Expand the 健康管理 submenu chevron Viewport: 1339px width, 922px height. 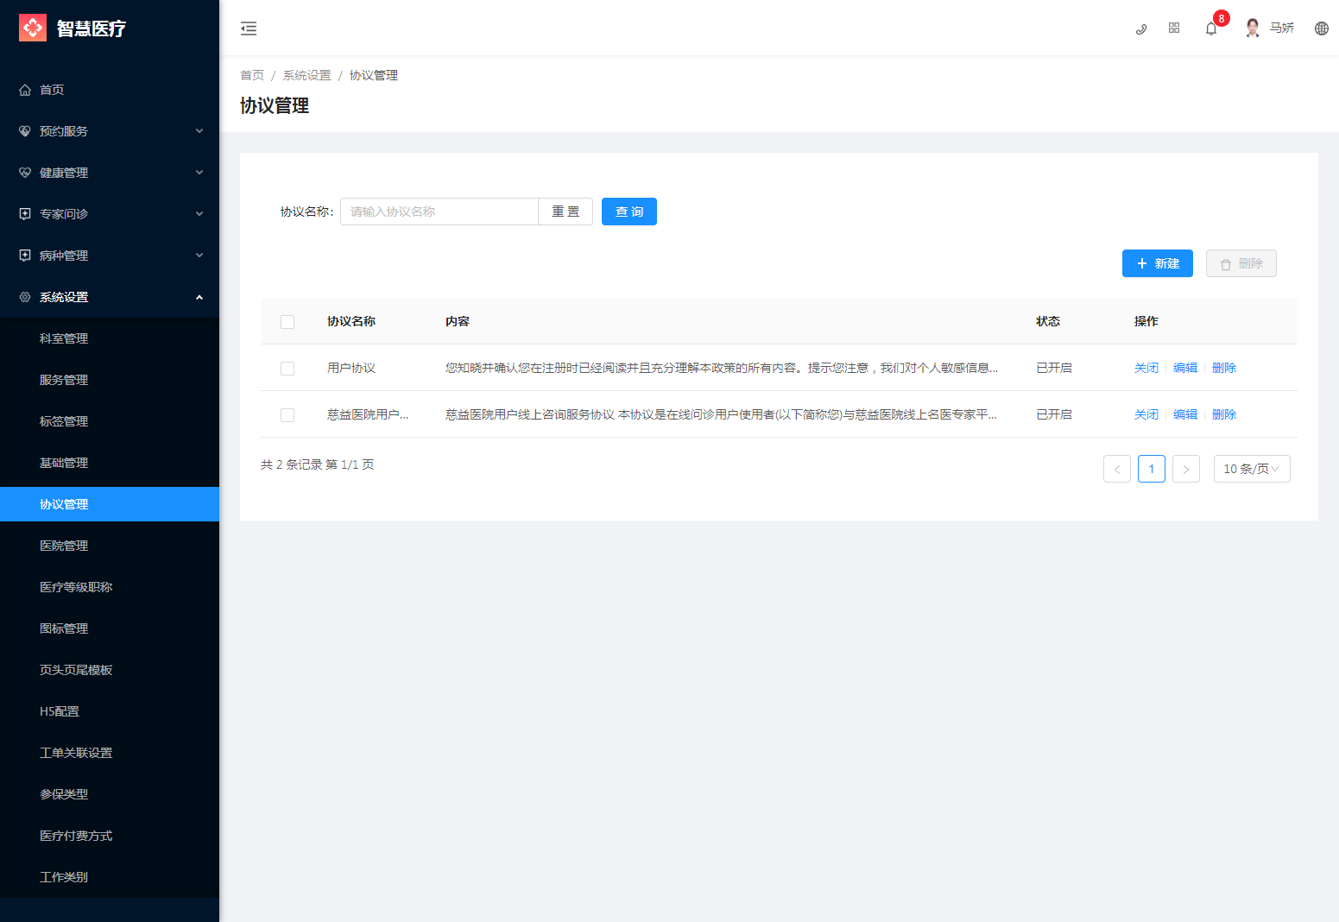pos(199,173)
